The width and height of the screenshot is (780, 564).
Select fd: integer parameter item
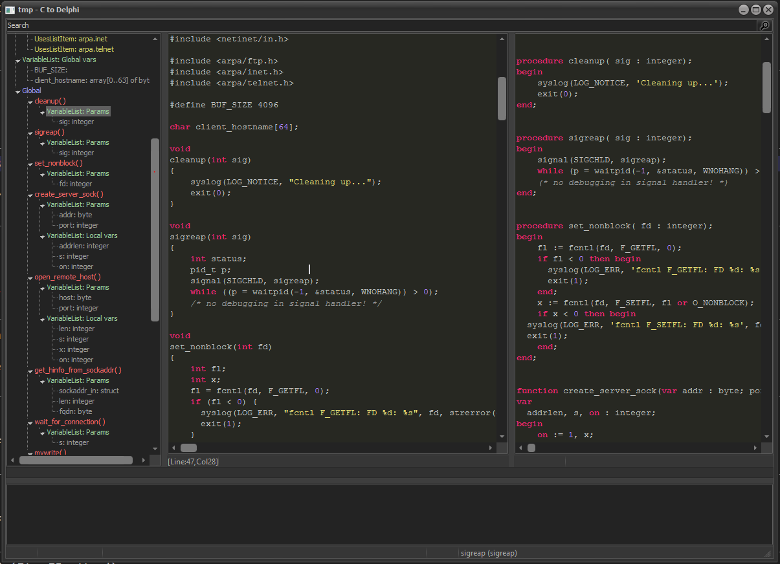click(75, 184)
